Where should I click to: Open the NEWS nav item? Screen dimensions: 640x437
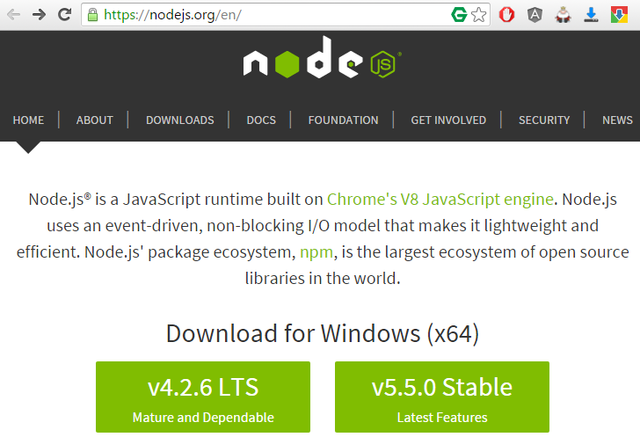tap(617, 120)
